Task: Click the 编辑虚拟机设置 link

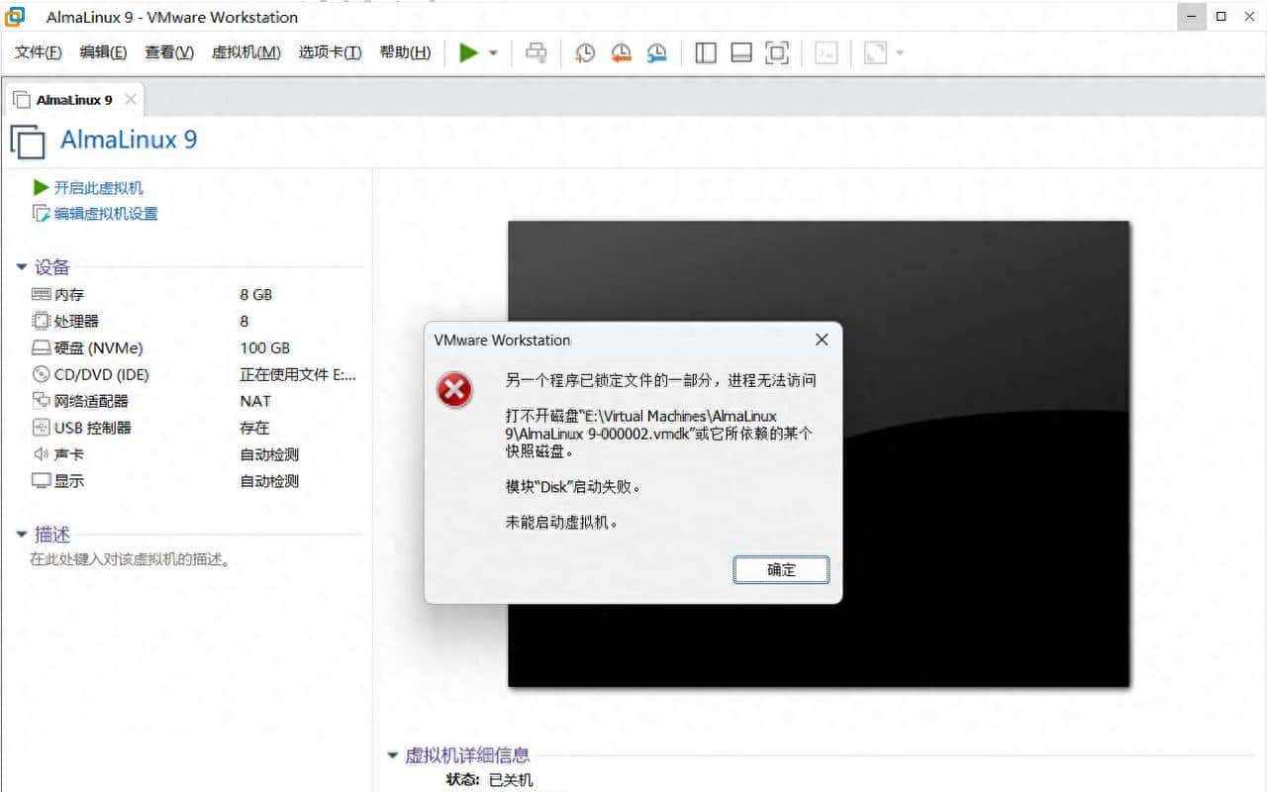Action: pos(103,213)
